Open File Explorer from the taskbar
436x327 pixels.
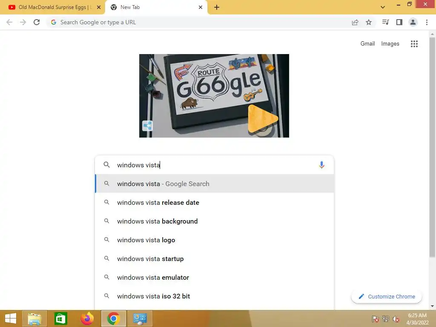pyautogui.click(x=34, y=318)
